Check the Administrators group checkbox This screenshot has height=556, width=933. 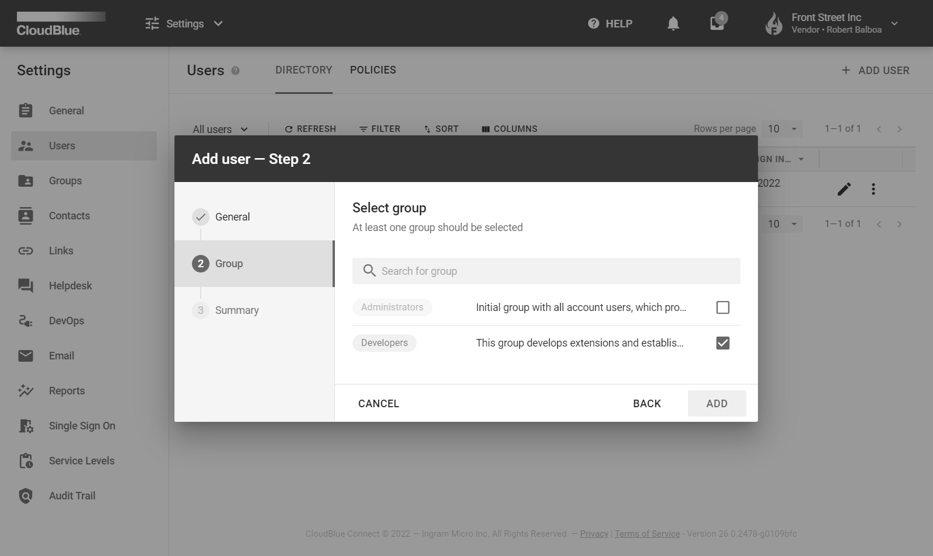pyautogui.click(x=723, y=307)
